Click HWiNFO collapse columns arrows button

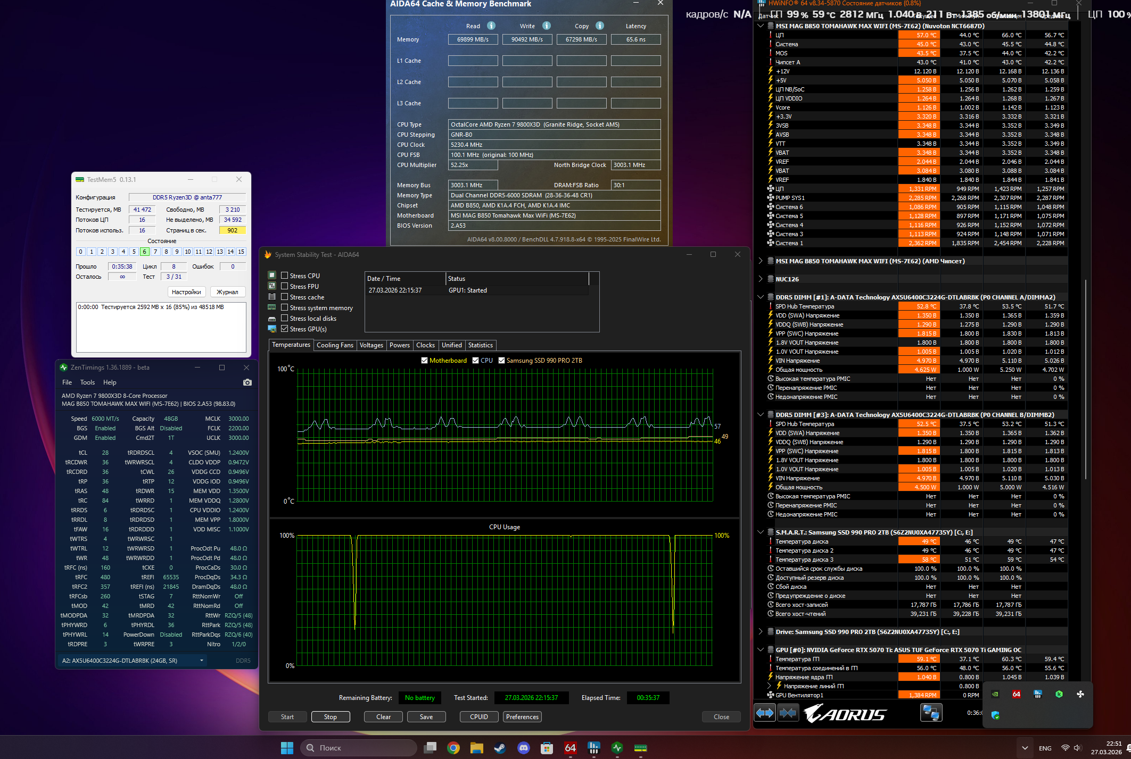point(788,713)
